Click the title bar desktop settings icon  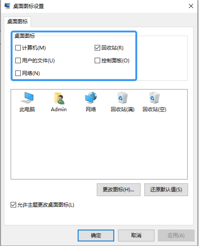pyautogui.click(x=7, y=6)
